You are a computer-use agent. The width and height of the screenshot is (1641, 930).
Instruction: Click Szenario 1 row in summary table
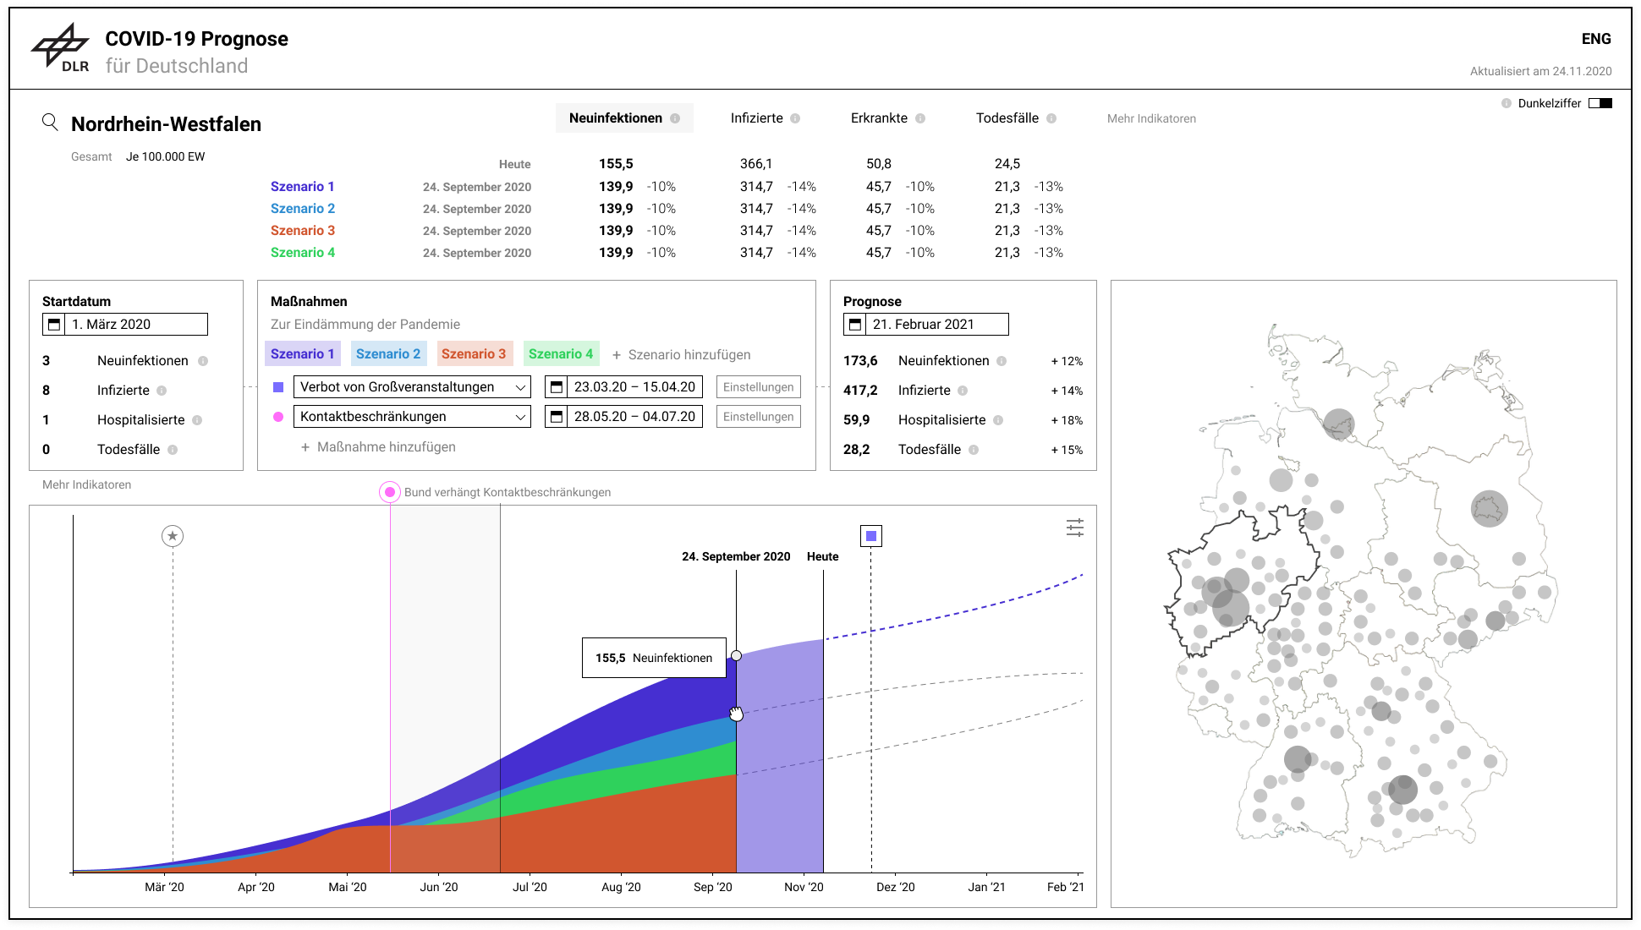point(667,187)
